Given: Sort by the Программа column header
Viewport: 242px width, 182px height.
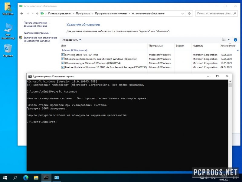Looking at the screenshot, I should tap(155, 46).
